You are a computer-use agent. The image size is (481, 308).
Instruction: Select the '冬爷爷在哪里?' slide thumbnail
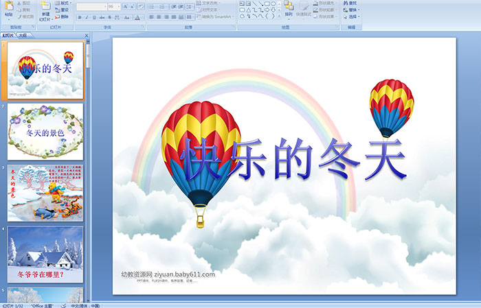(x=45, y=254)
